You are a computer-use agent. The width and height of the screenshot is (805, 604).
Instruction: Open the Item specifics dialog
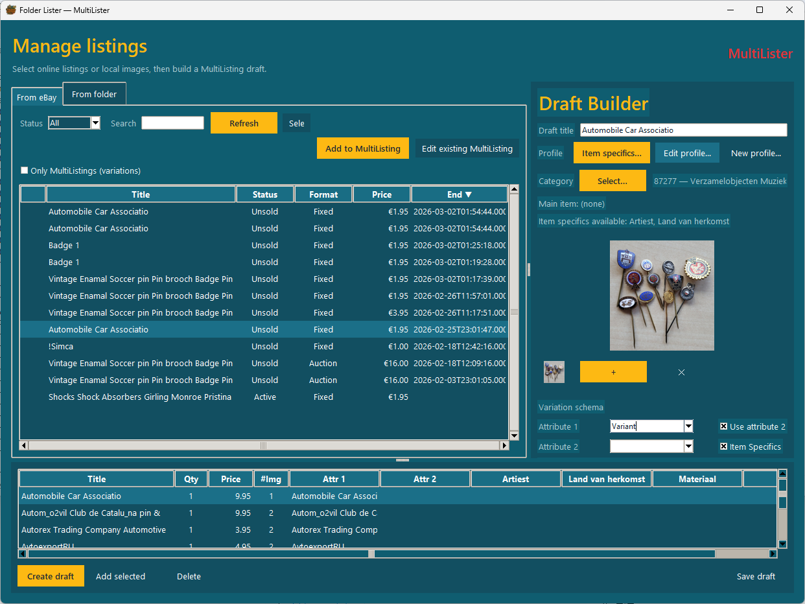coord(611,152)
